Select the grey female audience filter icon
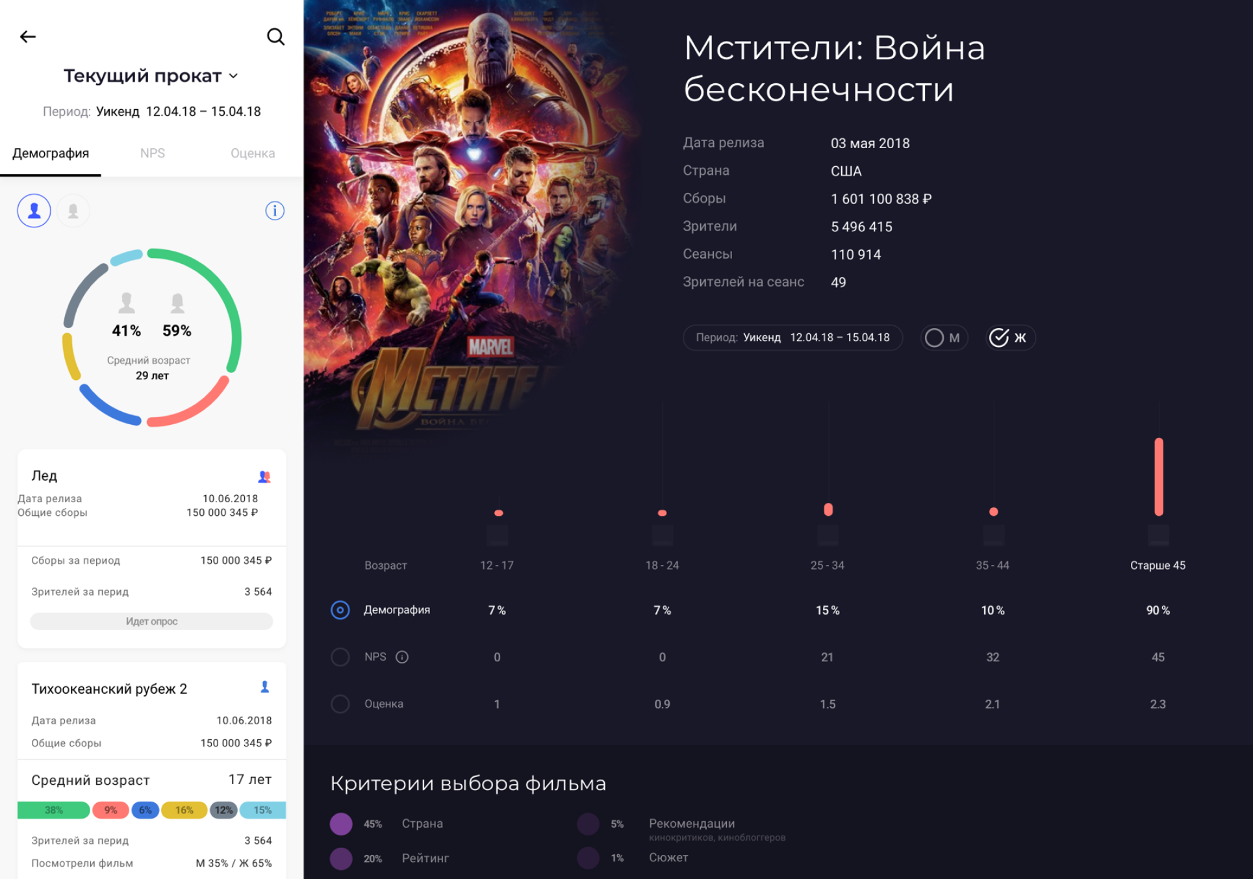Viewport: 1253px width, 879px height. point(73,210)
